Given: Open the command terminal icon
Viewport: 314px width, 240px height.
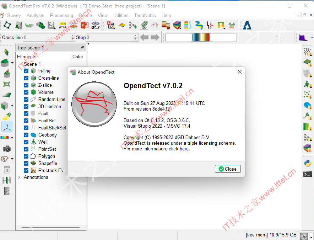Looking at the screenshot, I should pos(307,174).
